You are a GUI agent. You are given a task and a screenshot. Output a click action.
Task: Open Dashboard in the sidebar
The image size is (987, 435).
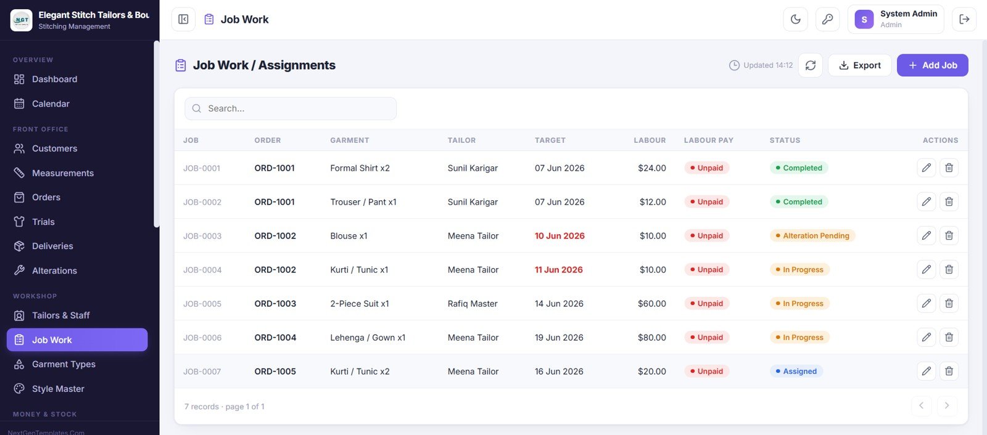click(x=77, y=79)
